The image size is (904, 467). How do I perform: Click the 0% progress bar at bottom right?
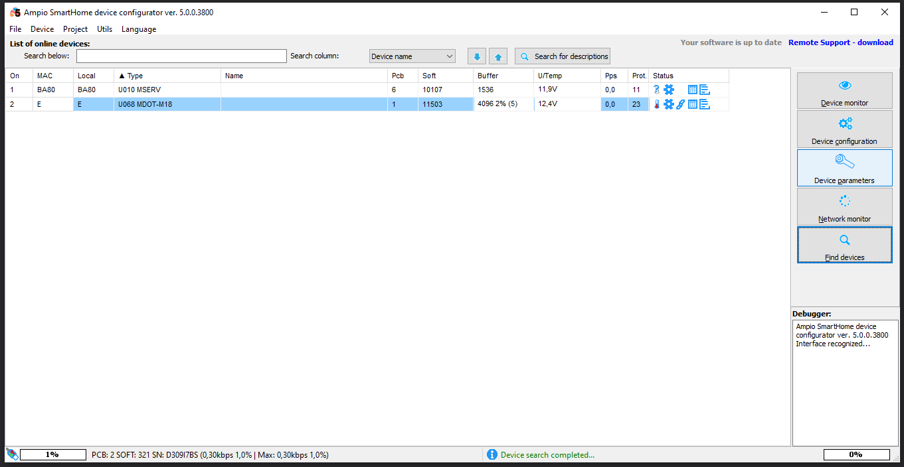click(x=857, y=454)
